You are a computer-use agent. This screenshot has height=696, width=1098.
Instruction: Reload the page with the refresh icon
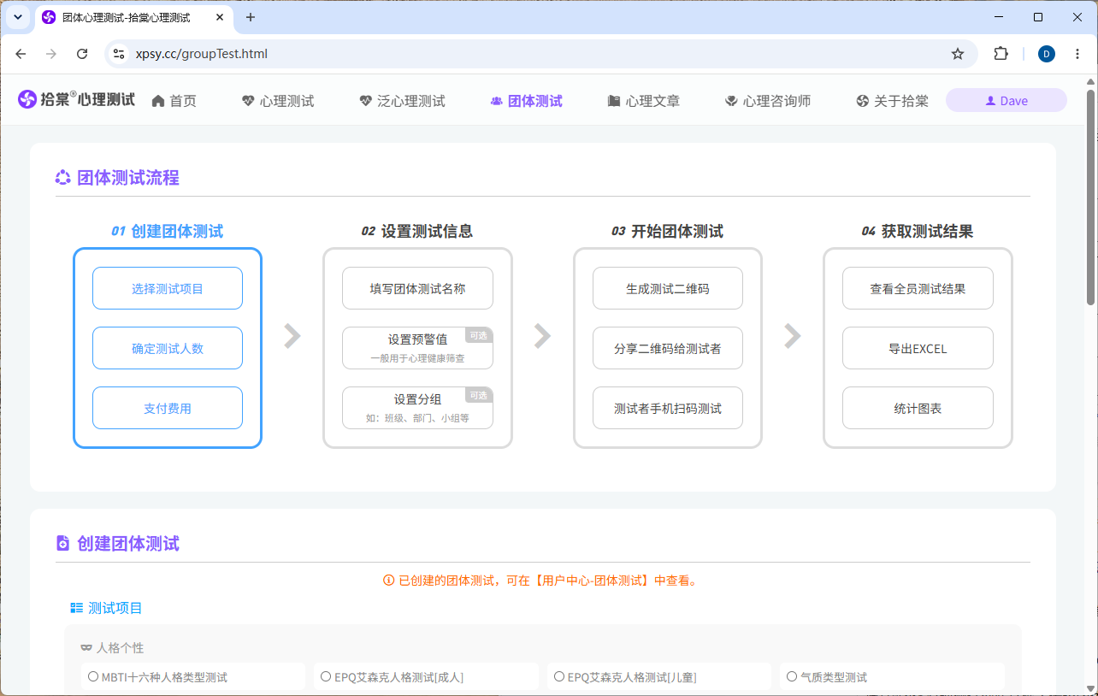pos(82,54)
